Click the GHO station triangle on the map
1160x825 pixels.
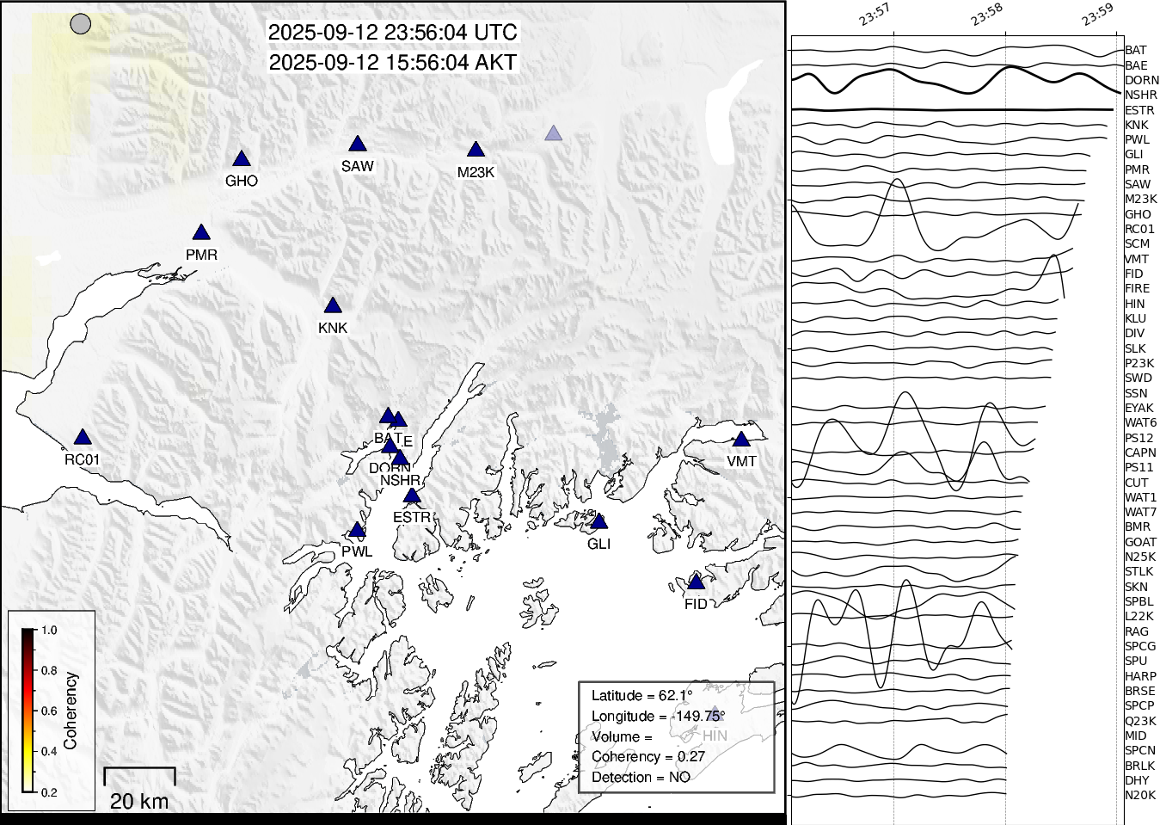[242, 159]
